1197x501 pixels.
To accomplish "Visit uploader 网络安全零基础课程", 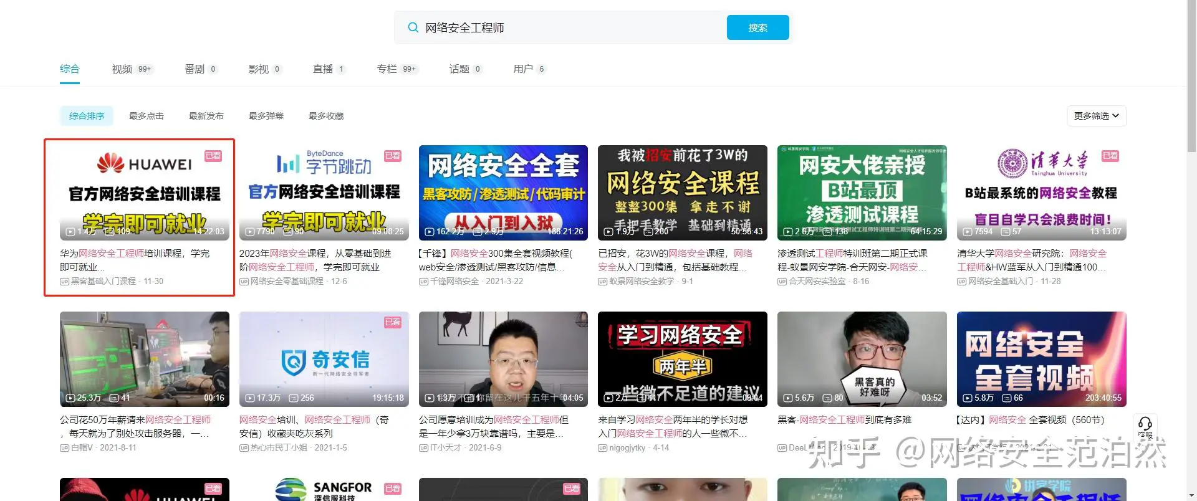I will click(x=287, y=282).
